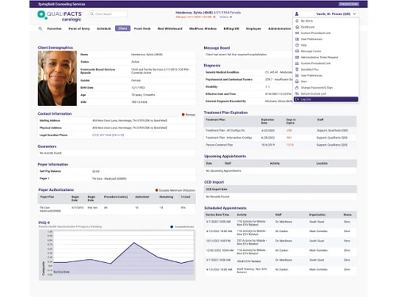Click the Upcoming Appointments heading
Screen dimensions: 397x297
pyautogui.click(x=225, y=156)
